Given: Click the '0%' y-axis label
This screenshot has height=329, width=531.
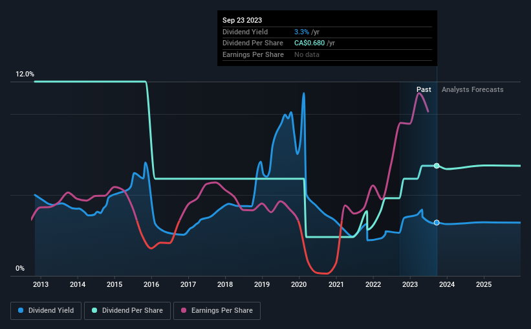Looking at the screenshot, I should click(x=20, y=268).
